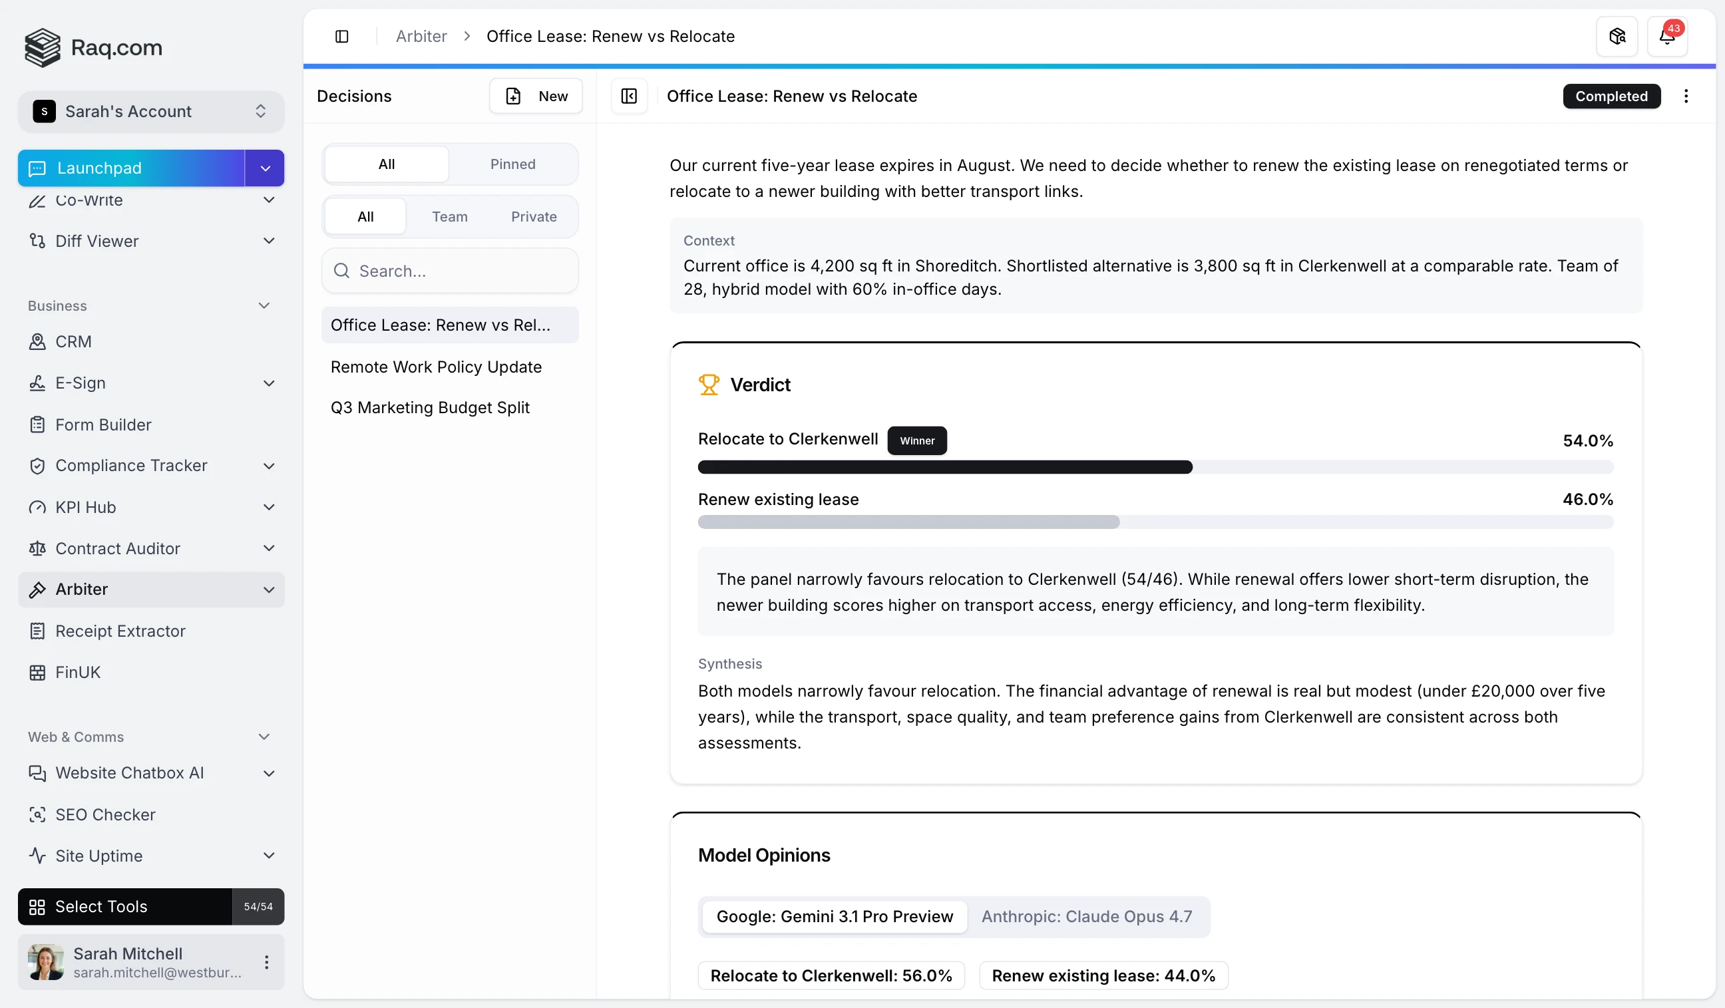Screen dimensions: 1725x1008
Task: Open Sarah Mitchell's profile options menu
Action: tap(266, 961)
